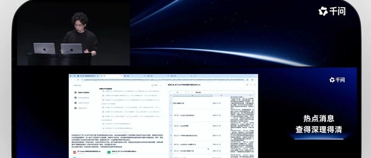Click the check icon beside 收集APP全面信息

pos(76,93)
